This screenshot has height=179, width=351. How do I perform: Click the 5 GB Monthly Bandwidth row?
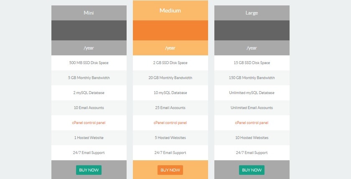pos(89,78)
